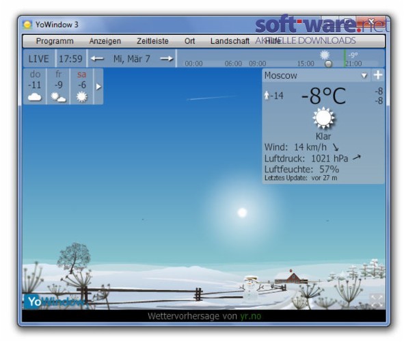404x342 pixels.
Task: Click the 21:00 mark on timeline
Action: pyautogui.click(x=353, y=64)
